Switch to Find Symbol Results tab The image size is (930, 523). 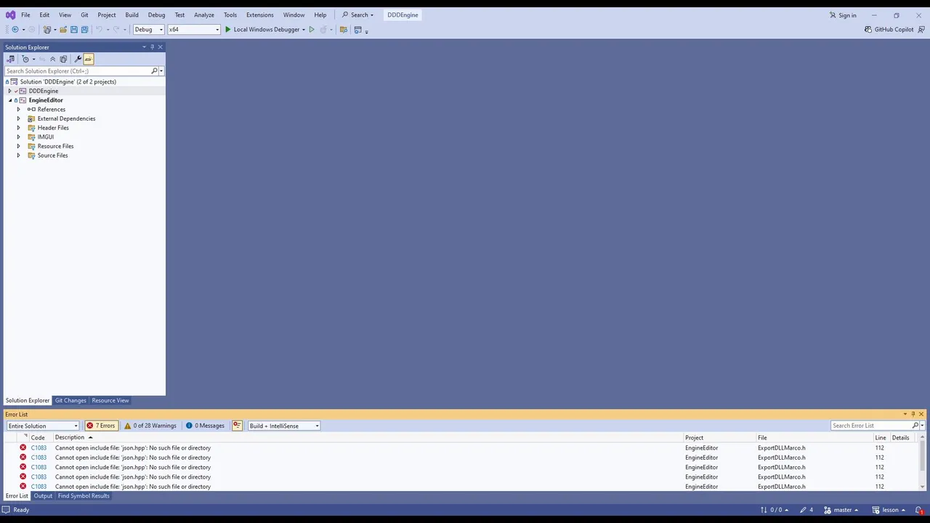pyautogui.click(x=84, y=496)
